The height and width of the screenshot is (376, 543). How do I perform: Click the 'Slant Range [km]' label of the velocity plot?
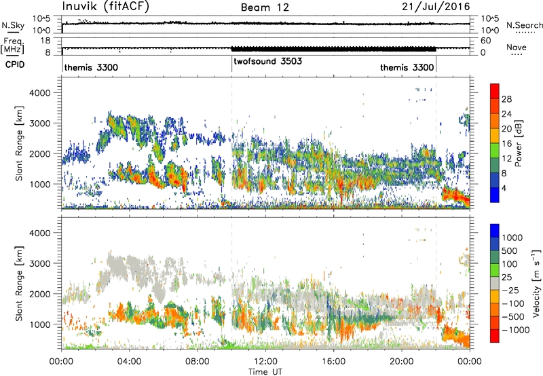click(x=19, y=284)
